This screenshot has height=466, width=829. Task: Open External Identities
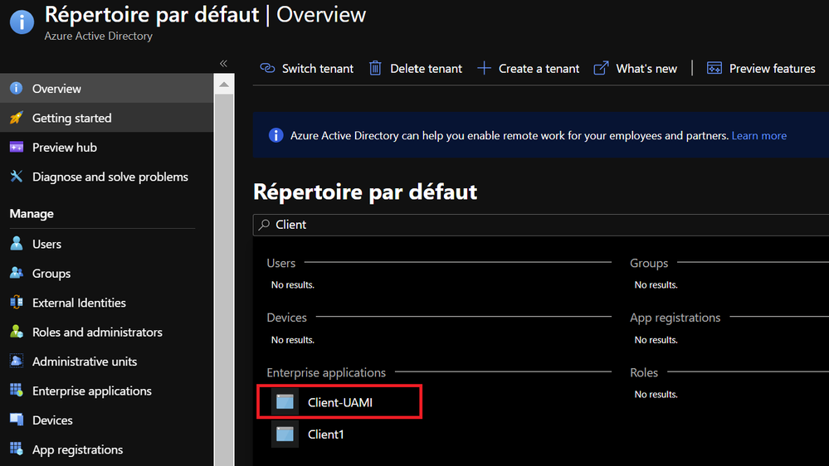[107, 302]
